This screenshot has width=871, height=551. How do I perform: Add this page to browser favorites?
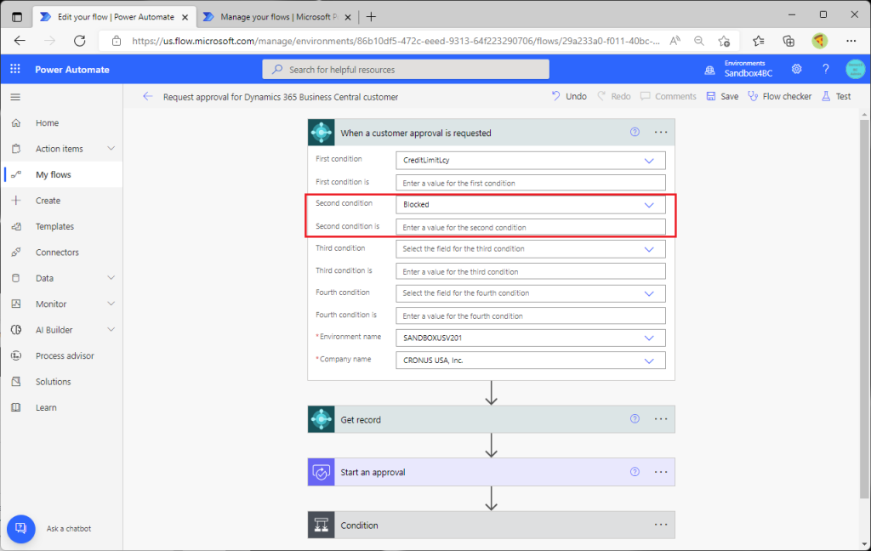click(x=724, y=41)
